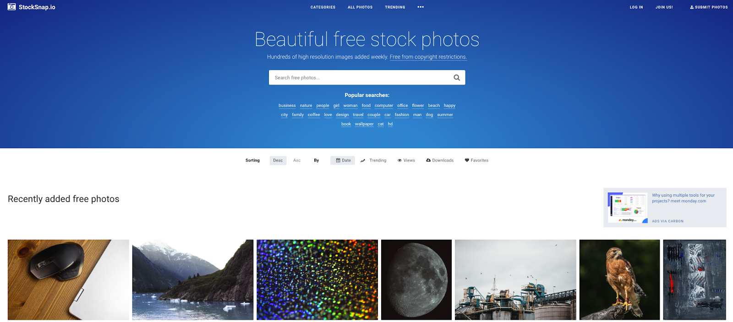Click the Search free photos field

click(x=360, y=78)
